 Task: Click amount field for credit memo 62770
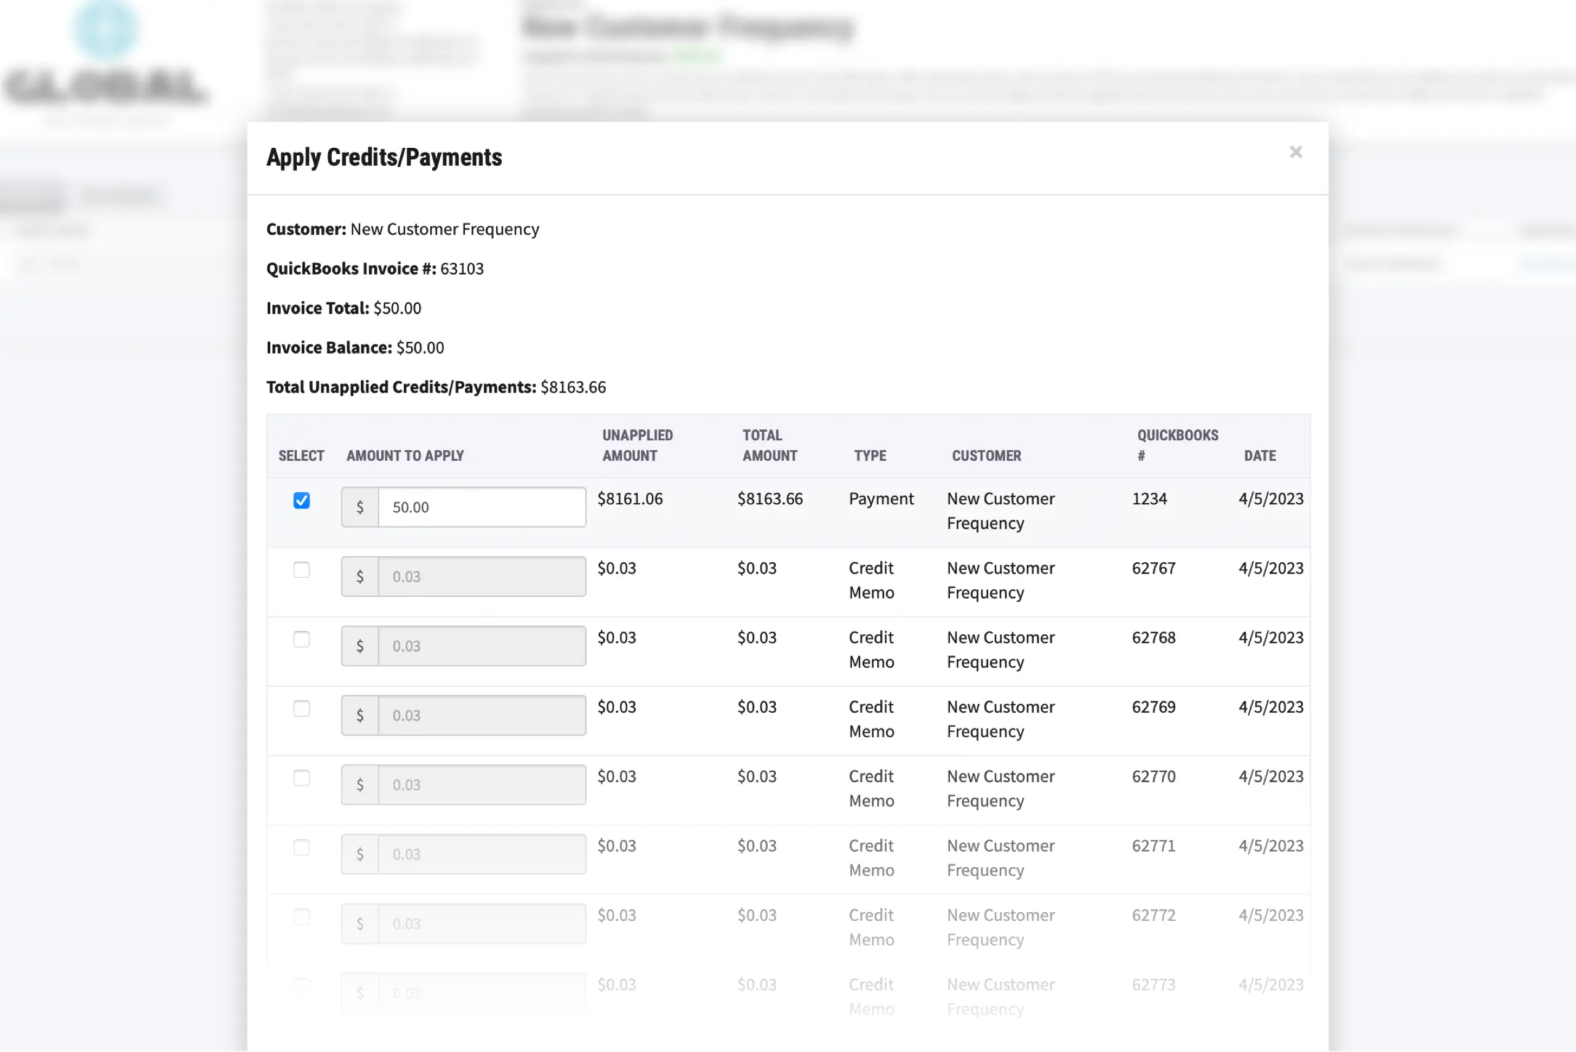click(481, 785)
